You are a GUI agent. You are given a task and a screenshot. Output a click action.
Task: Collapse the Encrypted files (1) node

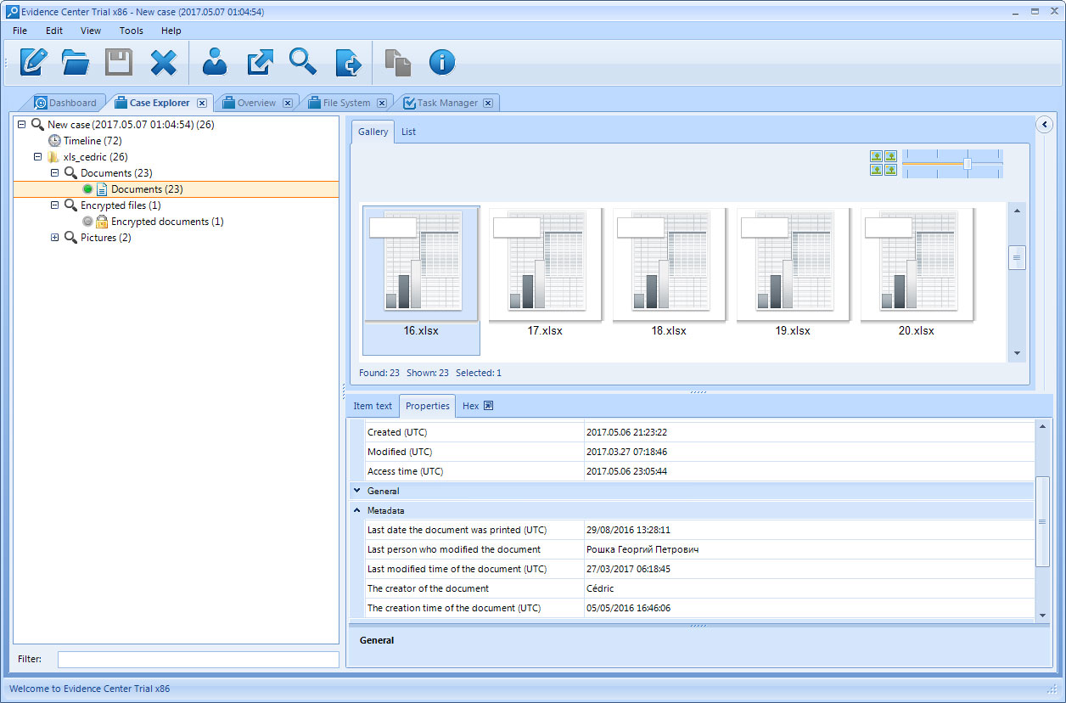coord(55,205)
